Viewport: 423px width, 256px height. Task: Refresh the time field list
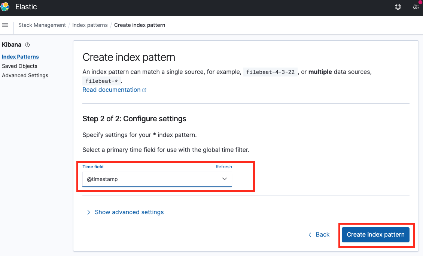point(223,167)
